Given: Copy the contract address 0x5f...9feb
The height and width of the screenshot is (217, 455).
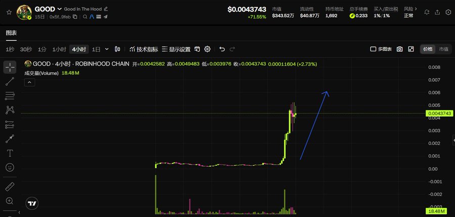Looking at the screenshot, I should (75, 17).
